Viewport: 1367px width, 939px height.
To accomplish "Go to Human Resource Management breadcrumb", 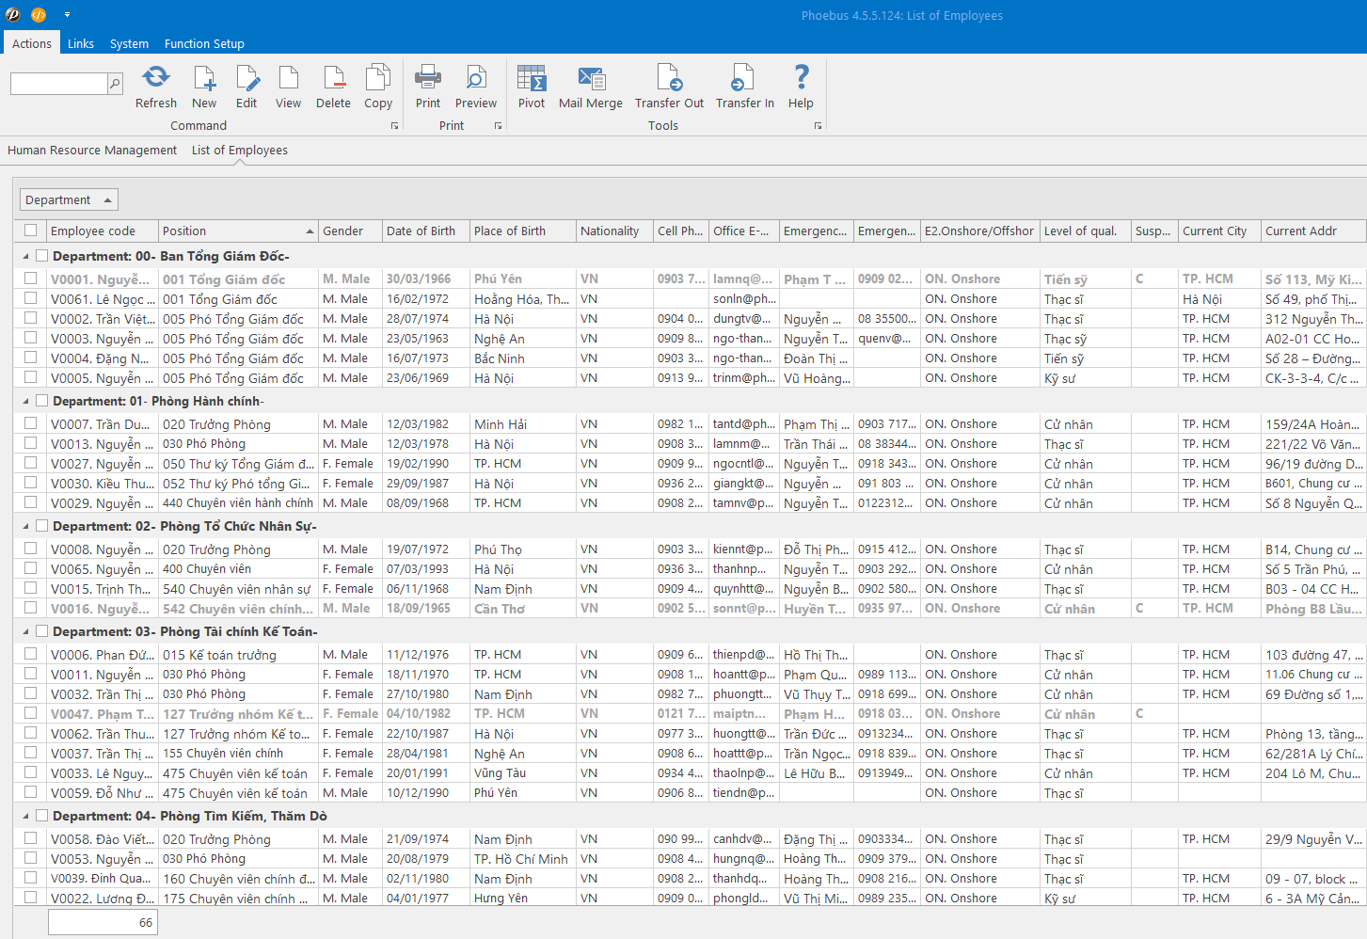I will [92, 150].
